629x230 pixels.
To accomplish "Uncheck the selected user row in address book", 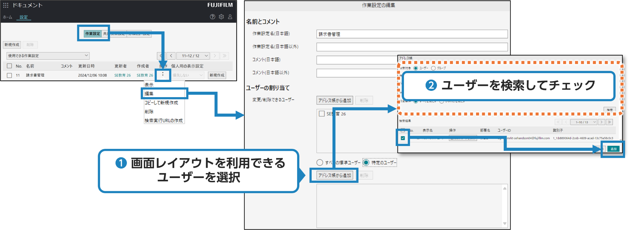I will [x=403, y=138].
